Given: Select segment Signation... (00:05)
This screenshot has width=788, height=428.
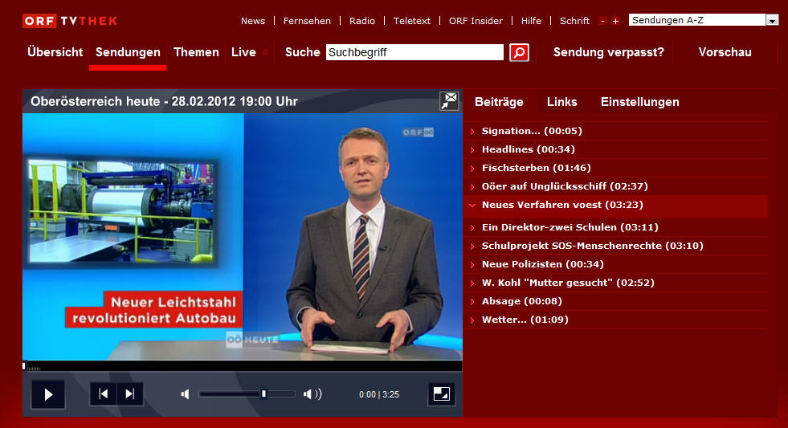Looking at the screenshot, I should point(532,131).
